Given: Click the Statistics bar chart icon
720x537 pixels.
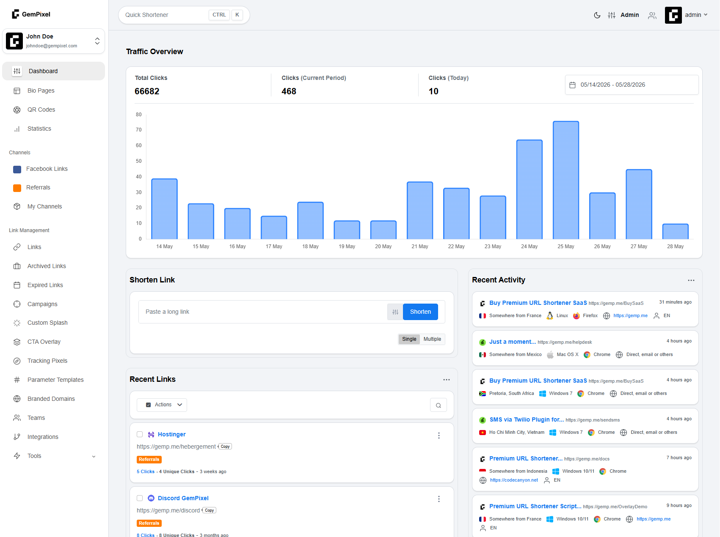Looking at the screenshot, I should [17, 129].
